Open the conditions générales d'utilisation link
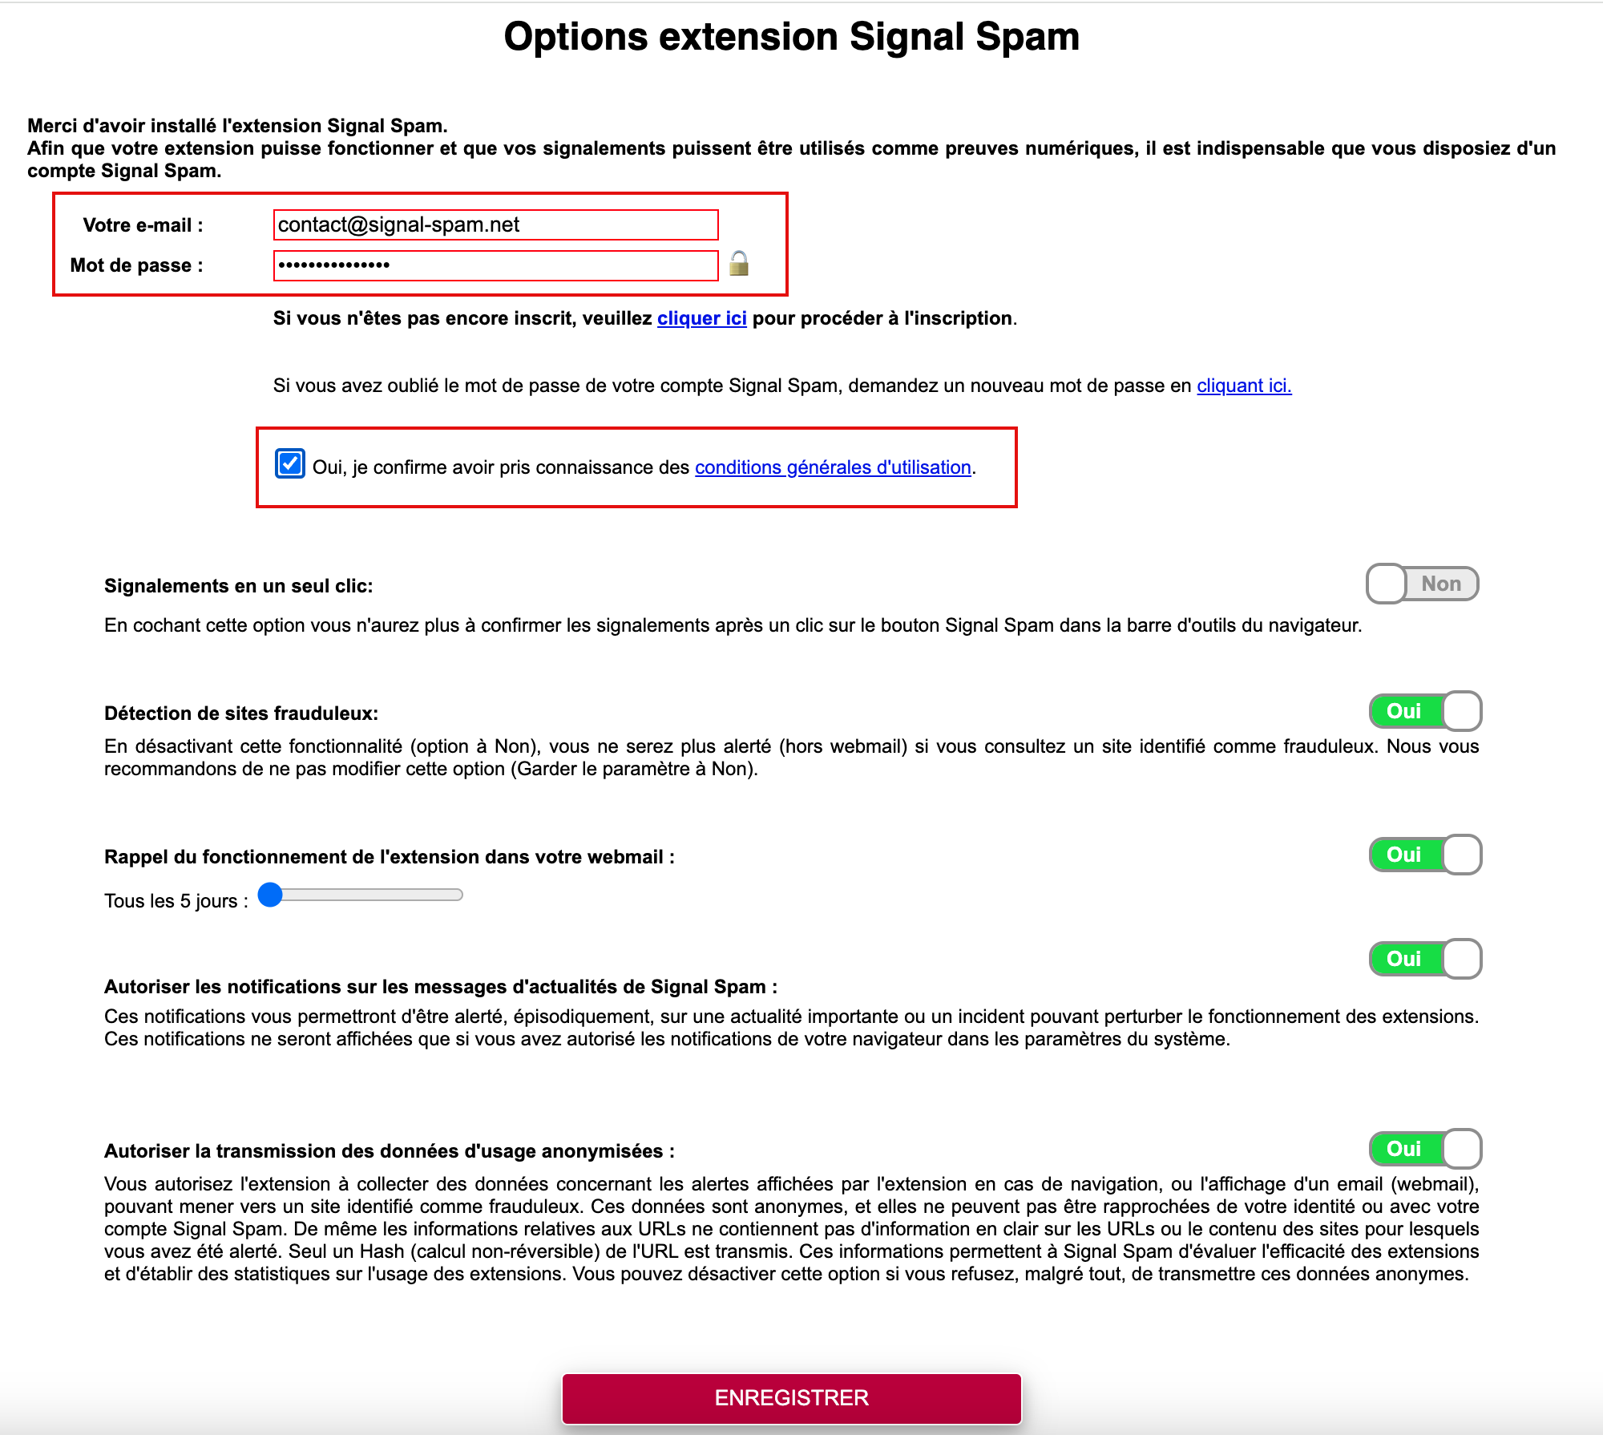The width and height of the screenshot is (1603, 1435). click(833, 467)
